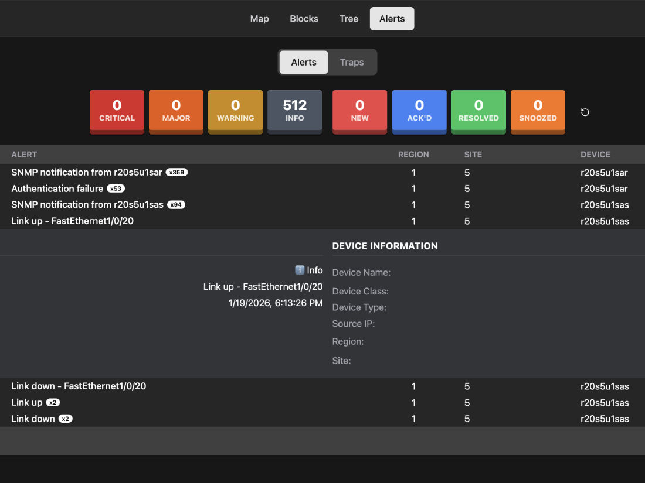The height and width of the screenshot is (483, 645).
Task: Expand the x359 SNMP notification group
Action: coord(176,172)
